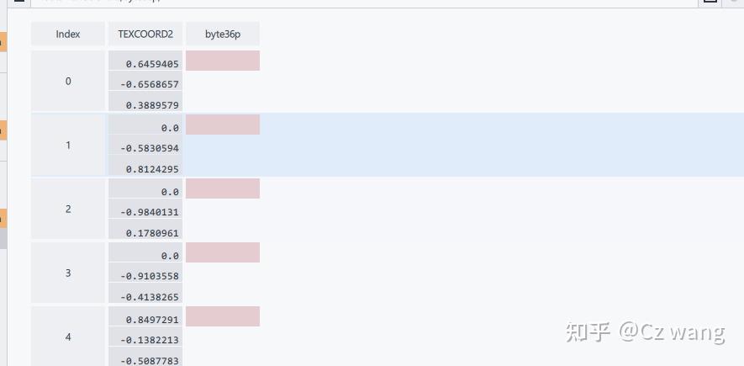Click the value 0.3889579
Screen dimensions: 744x366
(x=151, y=106)
